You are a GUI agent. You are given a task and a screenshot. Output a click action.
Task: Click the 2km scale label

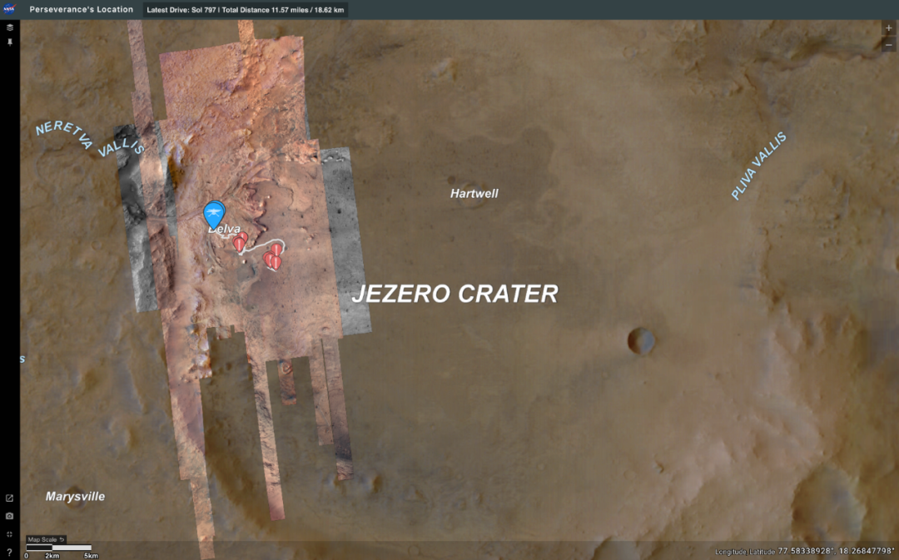click(x=52, y=555)
